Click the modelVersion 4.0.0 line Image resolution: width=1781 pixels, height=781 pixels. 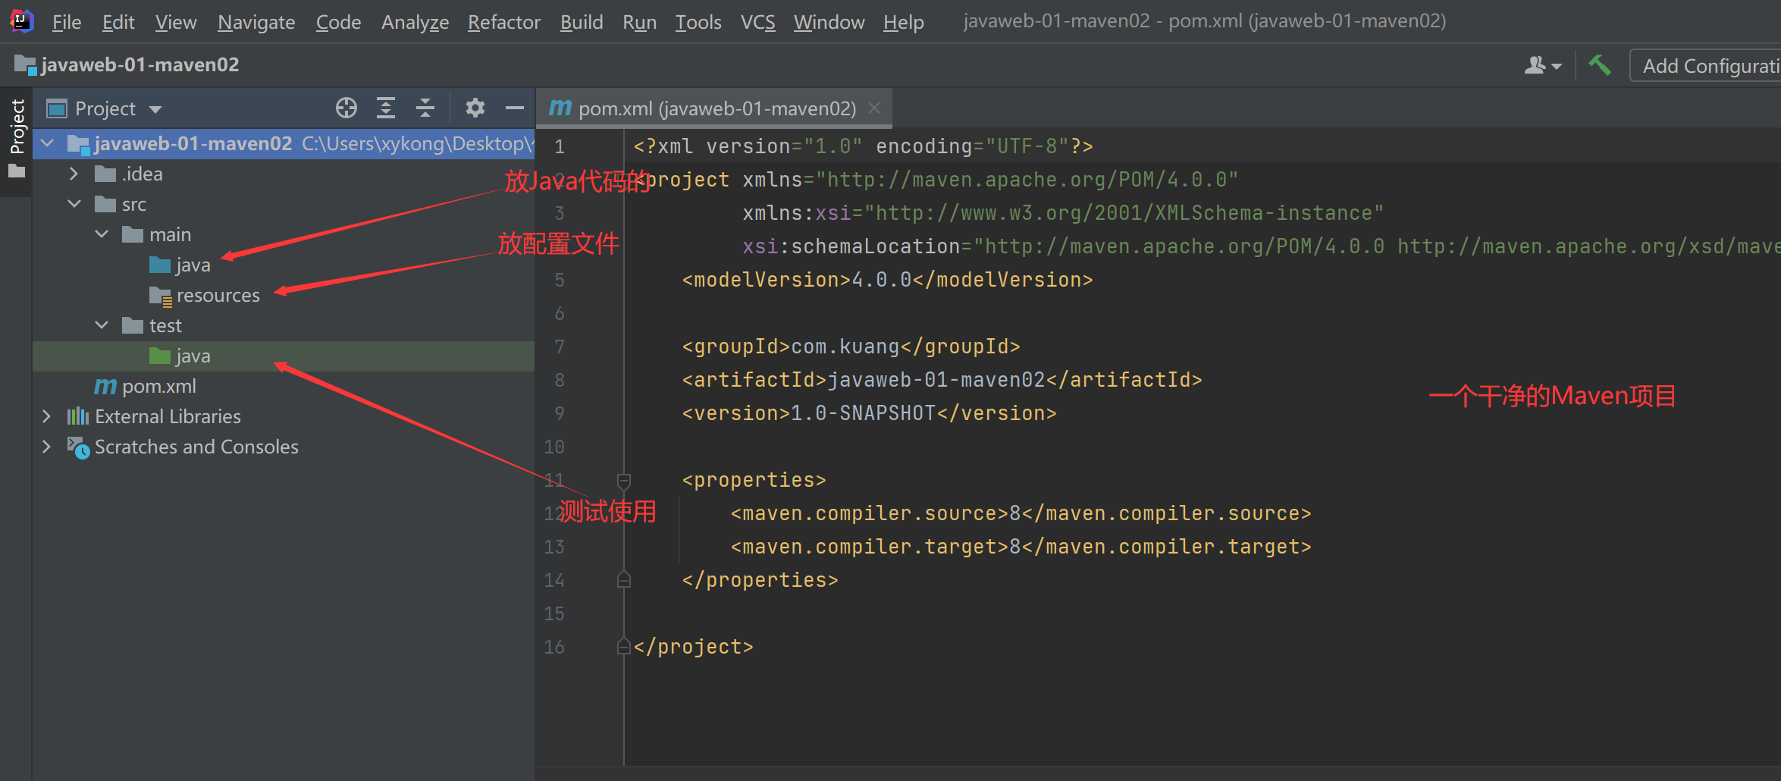pos(887,280)
